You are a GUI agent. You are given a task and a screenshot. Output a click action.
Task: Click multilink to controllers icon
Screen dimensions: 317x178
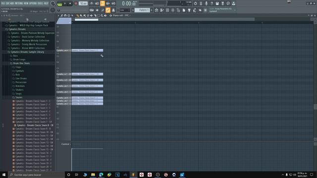(113, 10)
